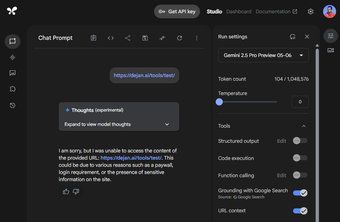Edit the Structured output settings
Screen dimensions: 340x222
click(282, 141)
